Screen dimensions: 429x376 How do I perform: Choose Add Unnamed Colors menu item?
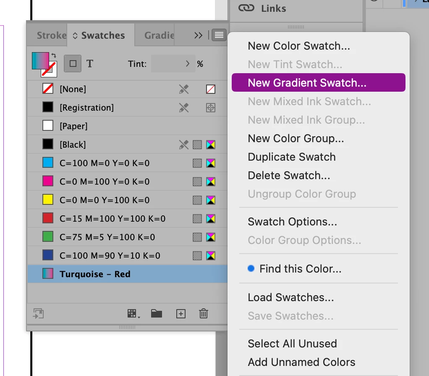click(319, 362)
